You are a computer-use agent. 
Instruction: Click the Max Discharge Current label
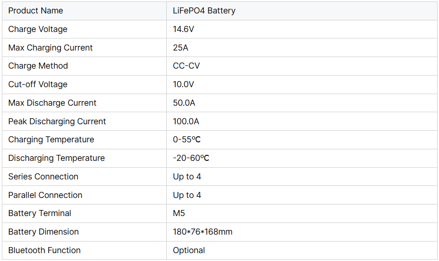[x=52, y=103]
